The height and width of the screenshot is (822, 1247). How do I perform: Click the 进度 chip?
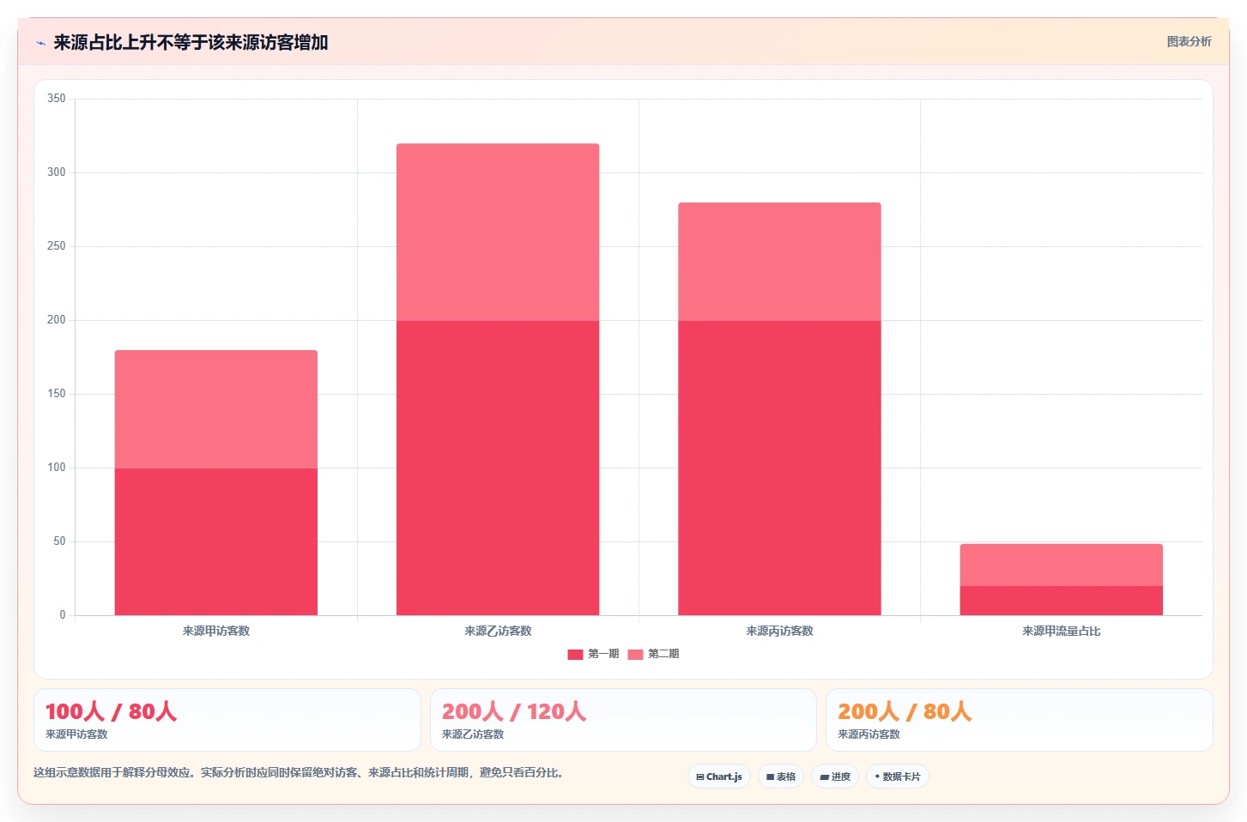(x=835, y=777)
